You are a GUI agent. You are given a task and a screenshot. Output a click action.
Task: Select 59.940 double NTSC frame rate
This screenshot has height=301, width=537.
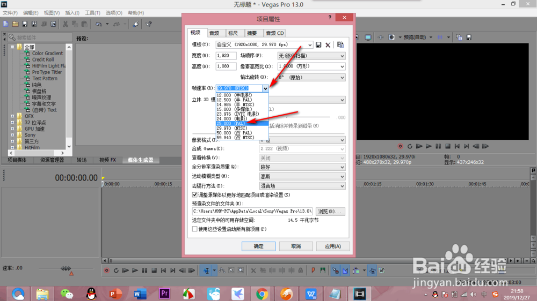click(x=242, y=138)
